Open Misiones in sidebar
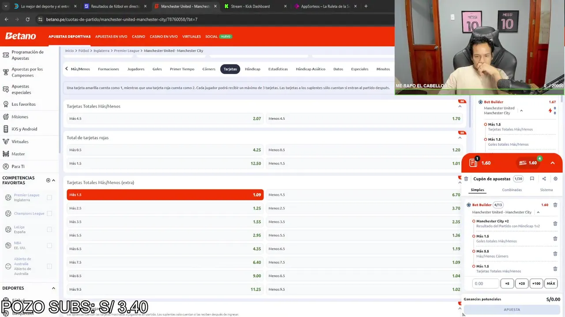The width and height of the screenshot is (565, 317). click(x=20, y=117)
